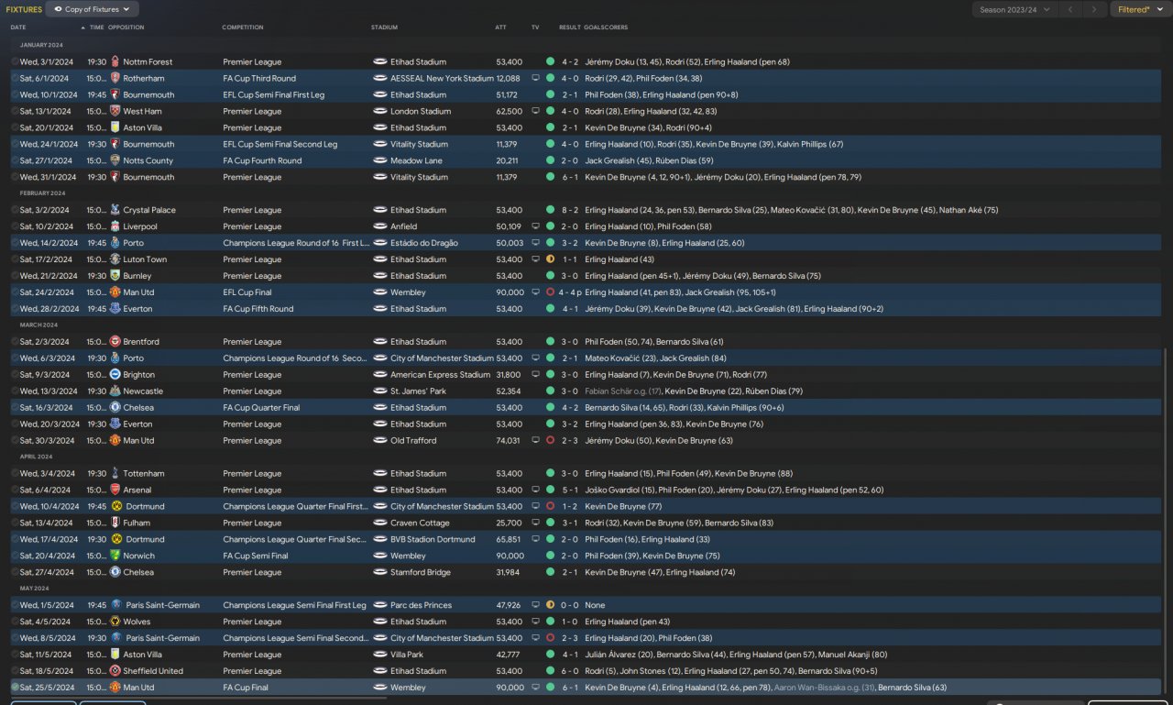
Task: Sort fixtures by the Stadium column header
Action: 384,28
